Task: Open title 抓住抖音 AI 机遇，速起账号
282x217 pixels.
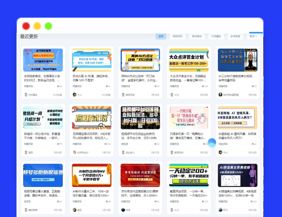Action: (x=91, y=78)
